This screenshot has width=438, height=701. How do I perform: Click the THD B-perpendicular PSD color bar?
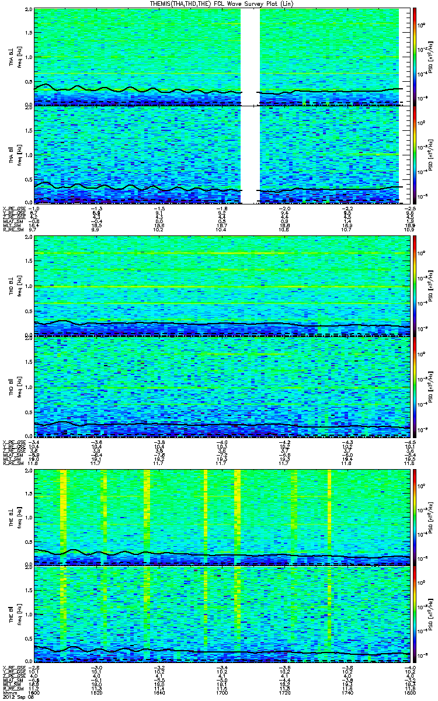pyautogui.click(x=415, y=286)
